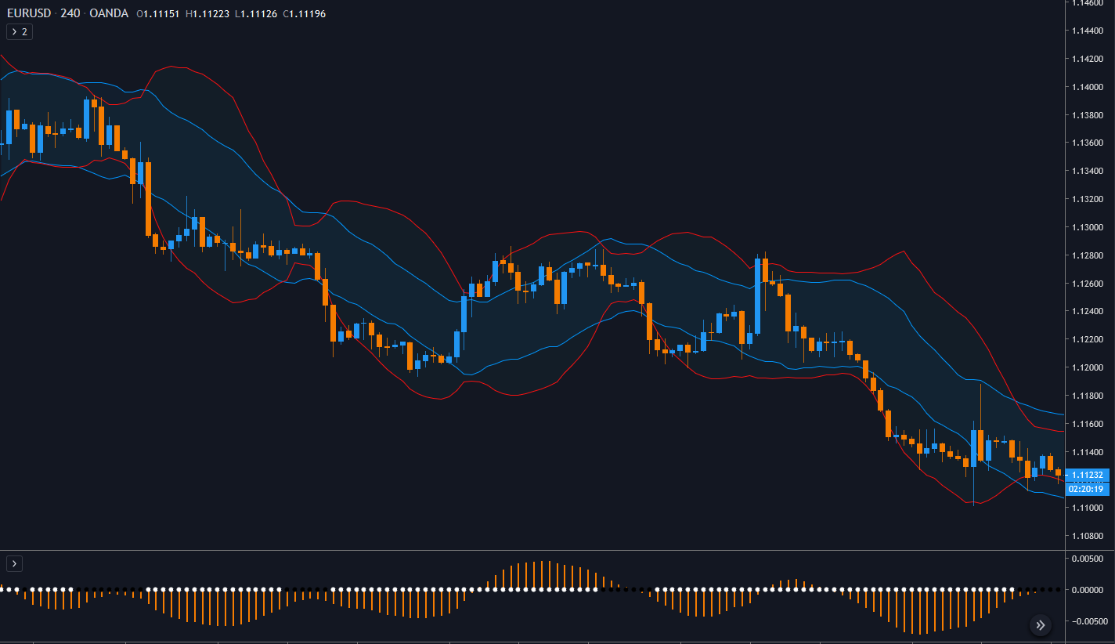
Task: Click the EURUSD symbol title
Action: 30,13
